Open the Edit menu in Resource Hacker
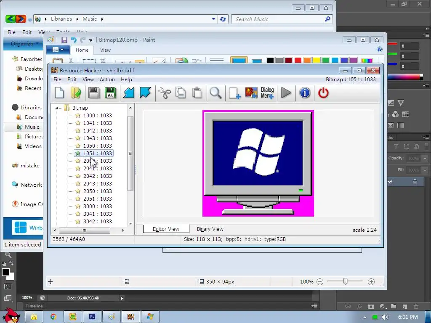Screen dimensions: 431x323 point(72,79)
